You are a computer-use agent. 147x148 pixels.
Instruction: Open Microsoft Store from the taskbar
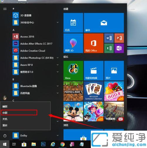pyautogui.click(x=24, y=144)
